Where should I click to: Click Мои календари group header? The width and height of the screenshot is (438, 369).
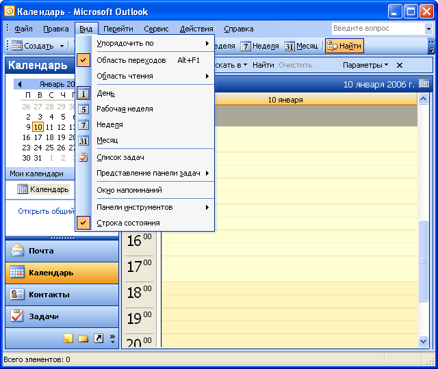click(40, 174)
